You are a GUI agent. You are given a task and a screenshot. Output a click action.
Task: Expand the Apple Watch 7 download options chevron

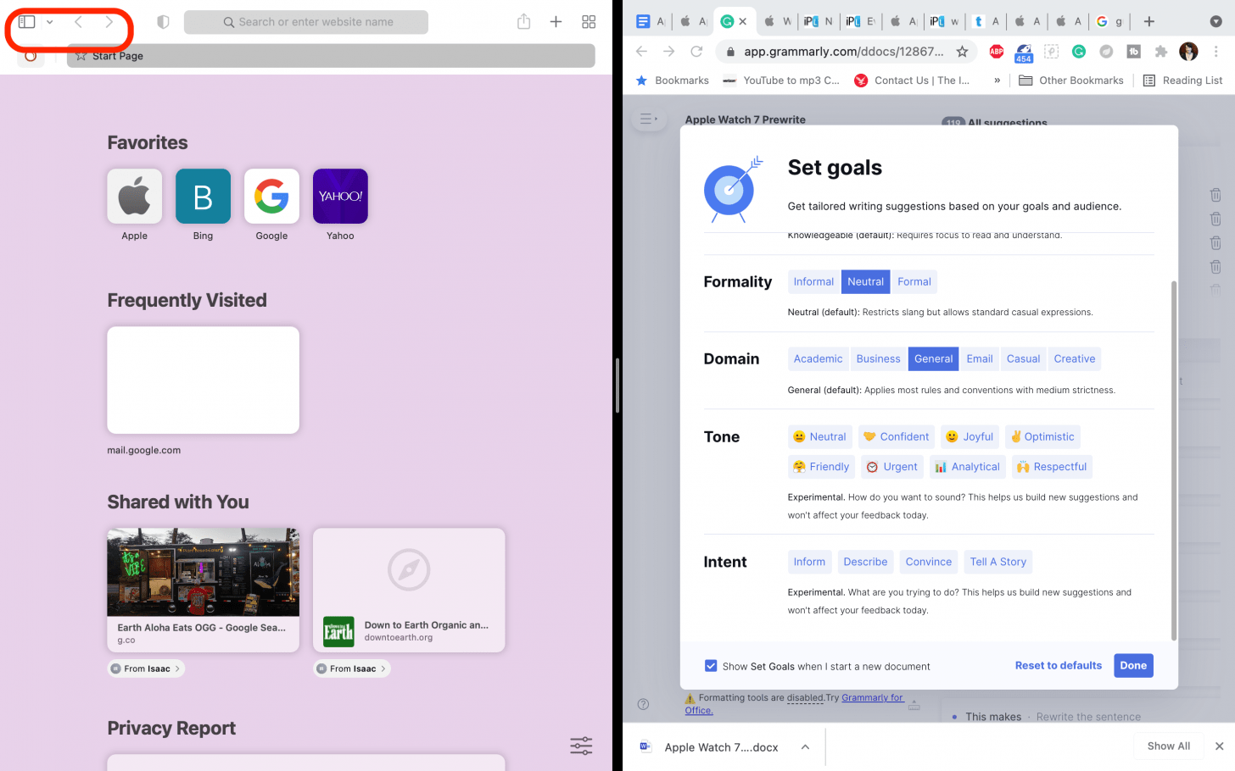coord(805,747)
